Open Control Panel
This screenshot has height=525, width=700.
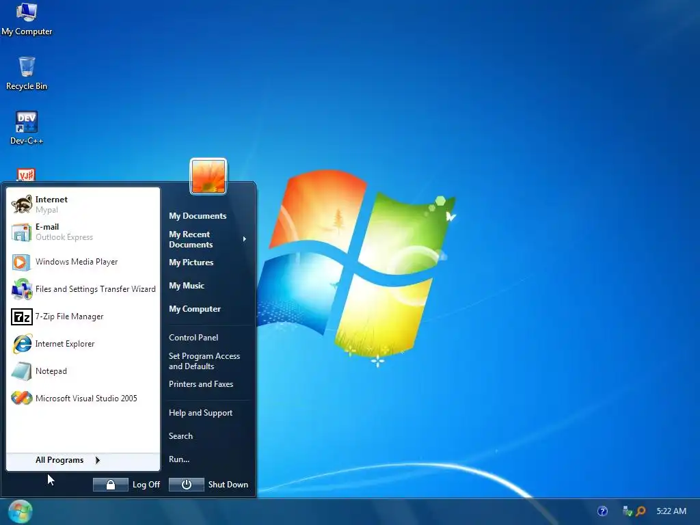coord(193,338)
